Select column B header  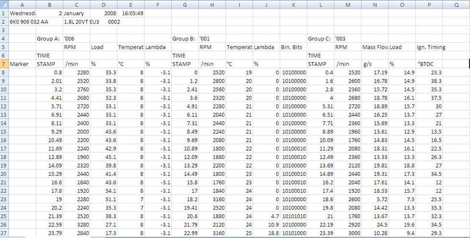click(49, 5)
